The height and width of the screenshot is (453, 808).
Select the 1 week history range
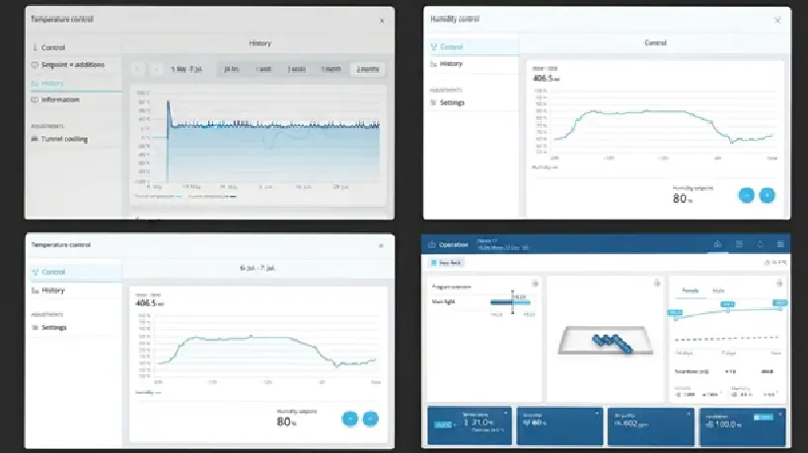[263, 69]
